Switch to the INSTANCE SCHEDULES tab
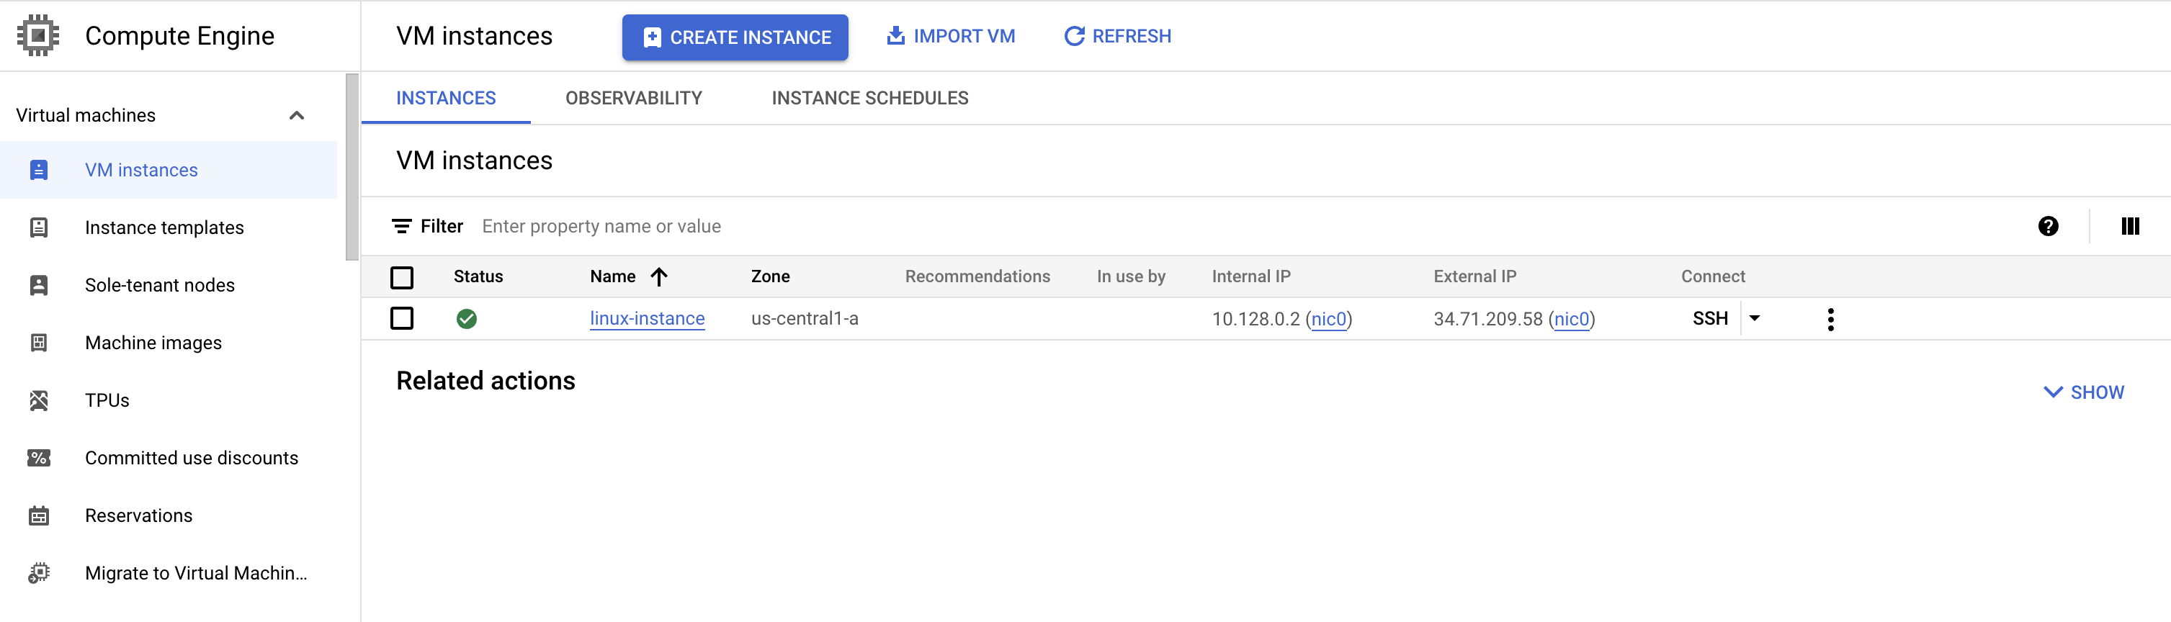This screenshot has height=622, width=2171. tap(869, 98)
